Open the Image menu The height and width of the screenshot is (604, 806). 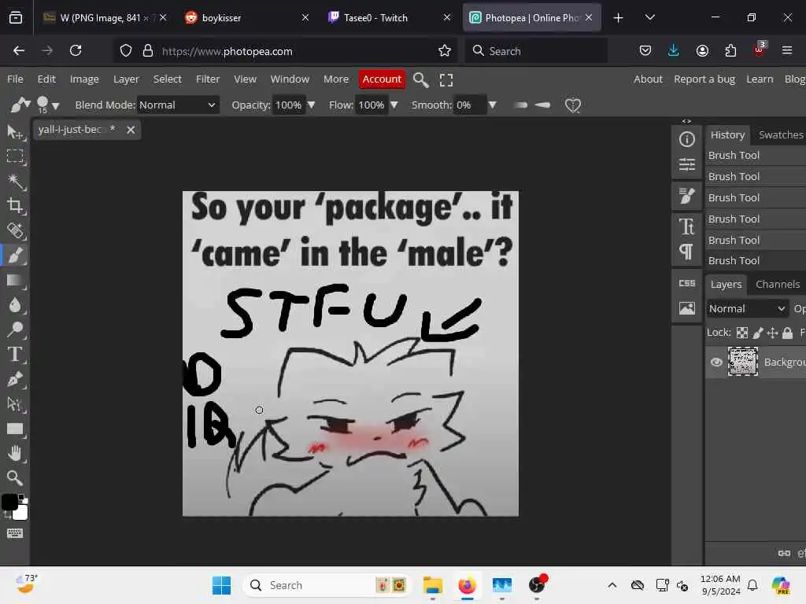pyautogui.click(x=84, y=79)
